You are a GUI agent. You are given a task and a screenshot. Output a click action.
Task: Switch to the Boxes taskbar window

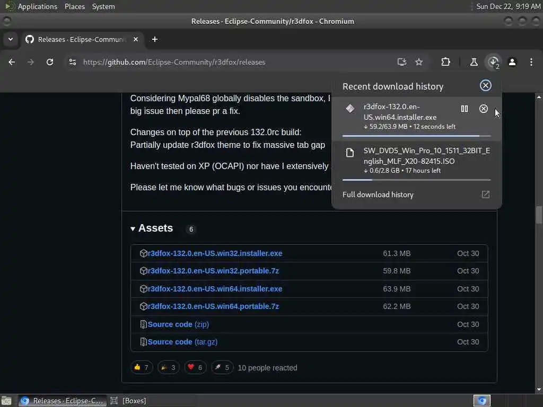(128, 401)
